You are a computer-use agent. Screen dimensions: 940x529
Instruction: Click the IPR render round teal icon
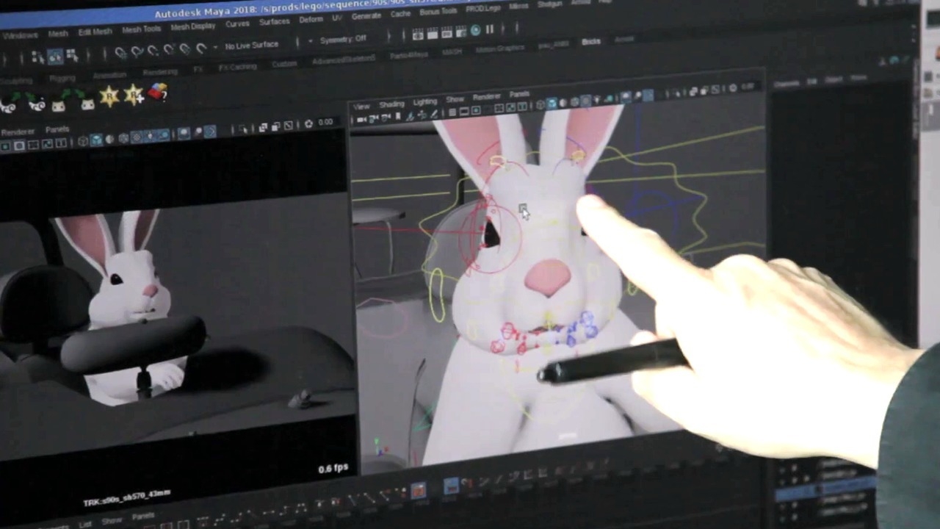[x=475, y=30]
